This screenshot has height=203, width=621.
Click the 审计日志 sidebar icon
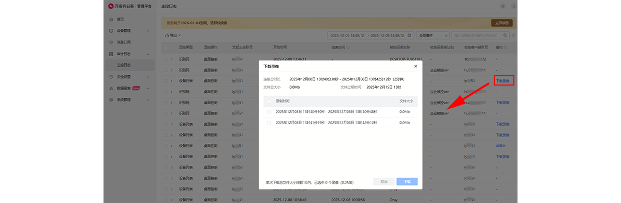point(111,54)
